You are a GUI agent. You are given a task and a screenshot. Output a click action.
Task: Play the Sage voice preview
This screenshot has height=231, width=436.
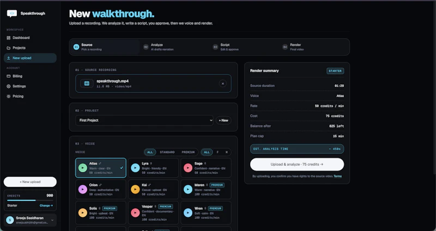(188, 168)
